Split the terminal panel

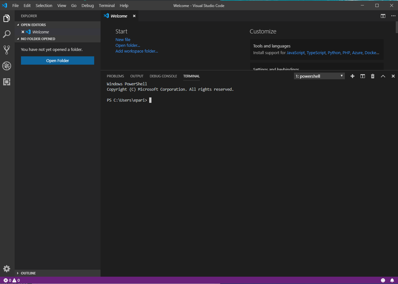[x=362, y=76]
